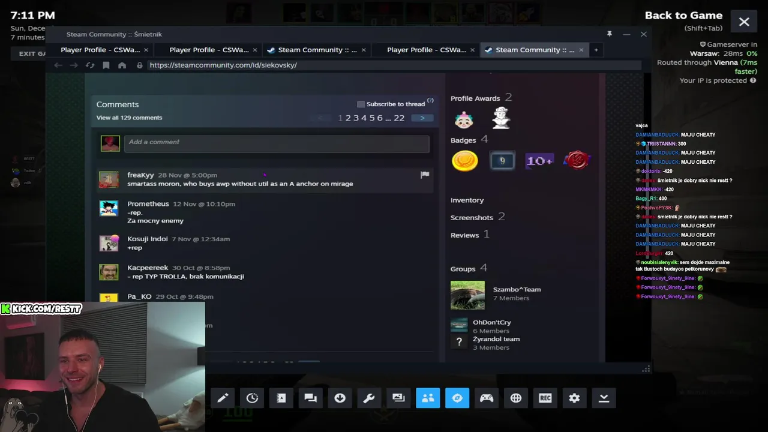Click Kacpeereek's commenter avatar
This screenshot has height=432, width=768.
(109, 272)
